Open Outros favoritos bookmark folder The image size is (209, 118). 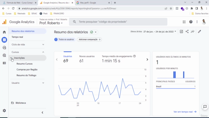pyautogui.click(x=200, y=13)
